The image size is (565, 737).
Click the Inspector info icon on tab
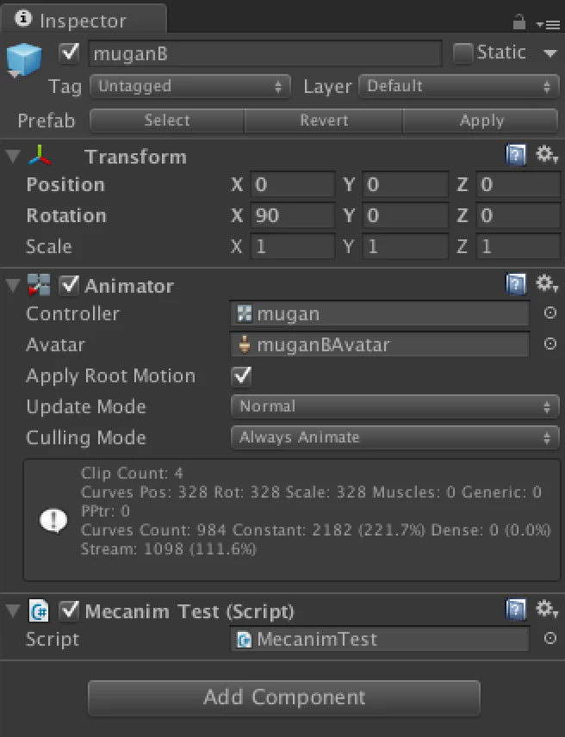pyautogui.click(x=23, y=19)
